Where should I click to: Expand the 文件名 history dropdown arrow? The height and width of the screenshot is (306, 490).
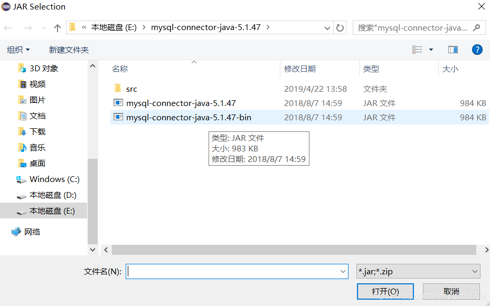coord(343,271)
